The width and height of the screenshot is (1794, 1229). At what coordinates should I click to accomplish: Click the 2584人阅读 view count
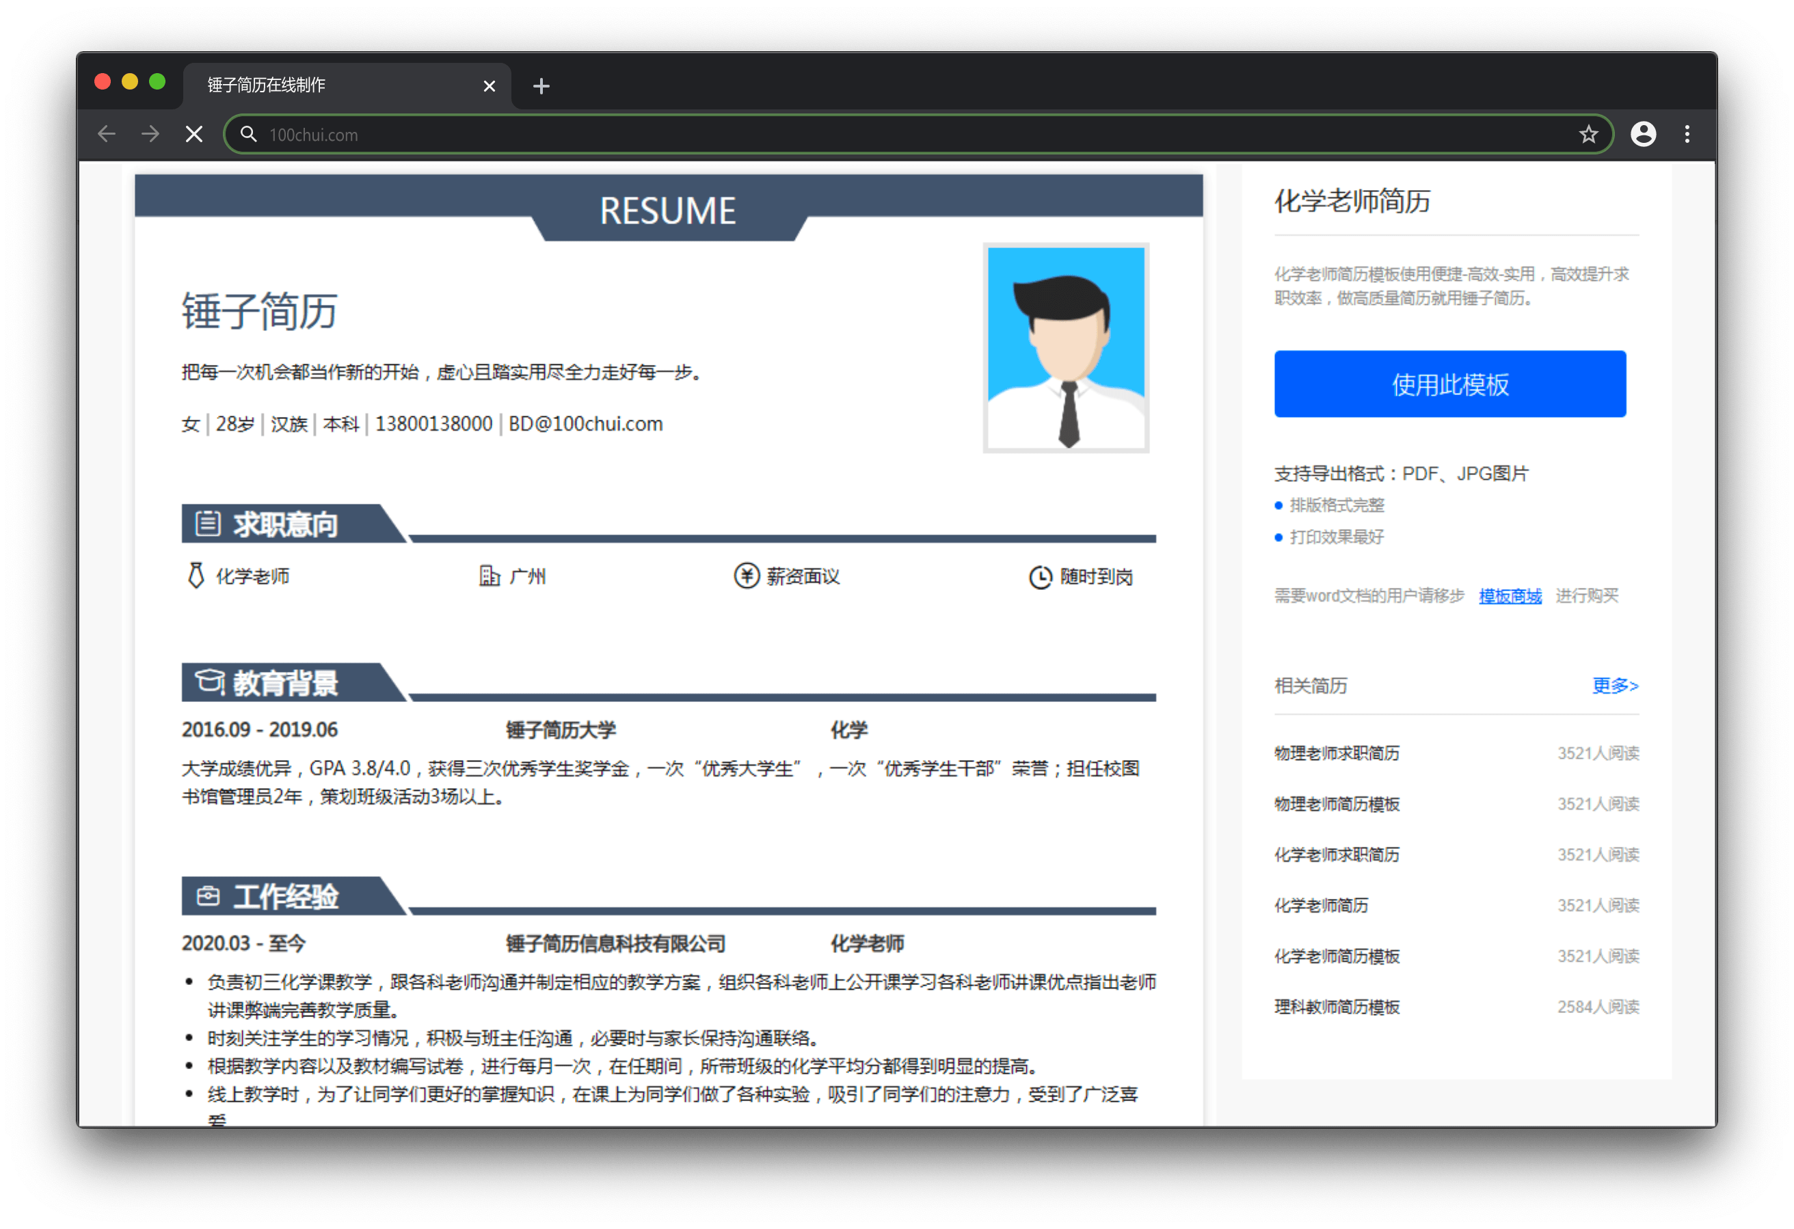[1597, 1008]
